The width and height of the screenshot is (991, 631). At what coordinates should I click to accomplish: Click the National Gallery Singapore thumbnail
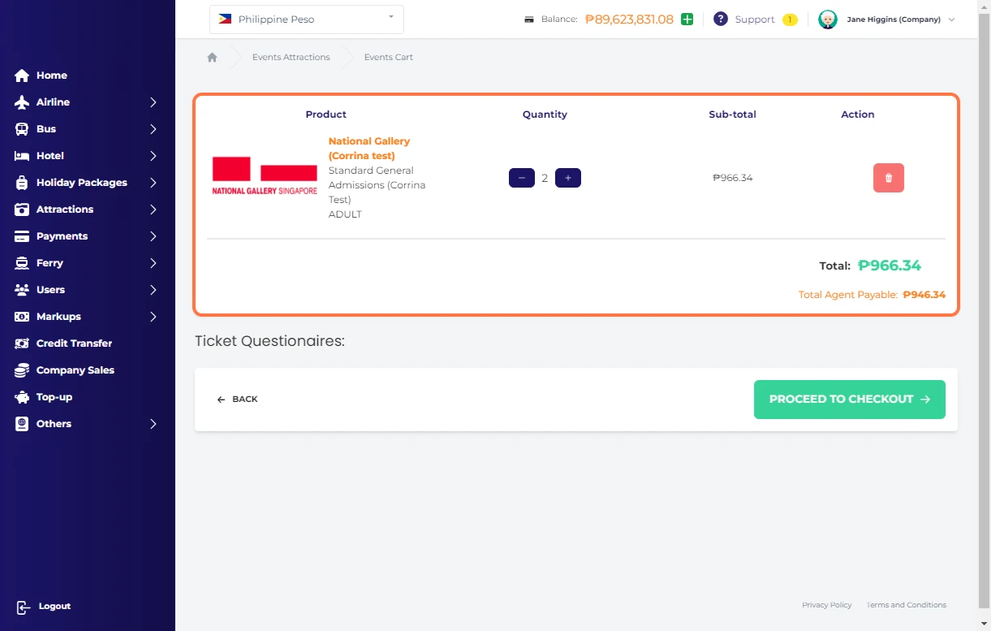265,175
